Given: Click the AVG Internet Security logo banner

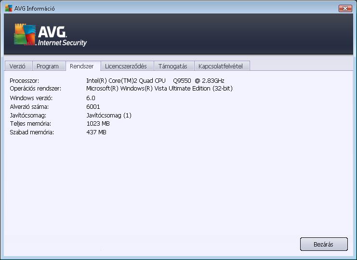Looking at the screenshot, I should point(50,35).
